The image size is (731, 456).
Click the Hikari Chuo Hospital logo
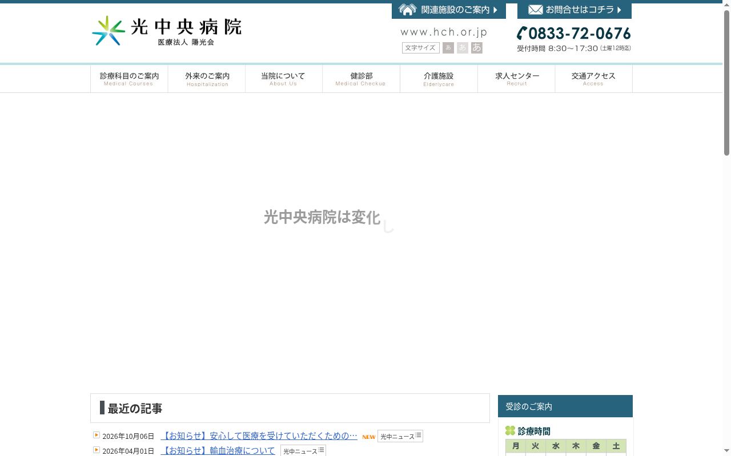(167, 31)
